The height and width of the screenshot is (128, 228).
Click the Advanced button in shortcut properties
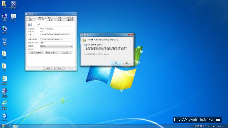[66, 53]
